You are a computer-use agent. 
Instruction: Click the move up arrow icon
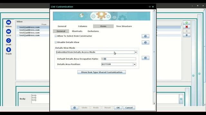187,31
